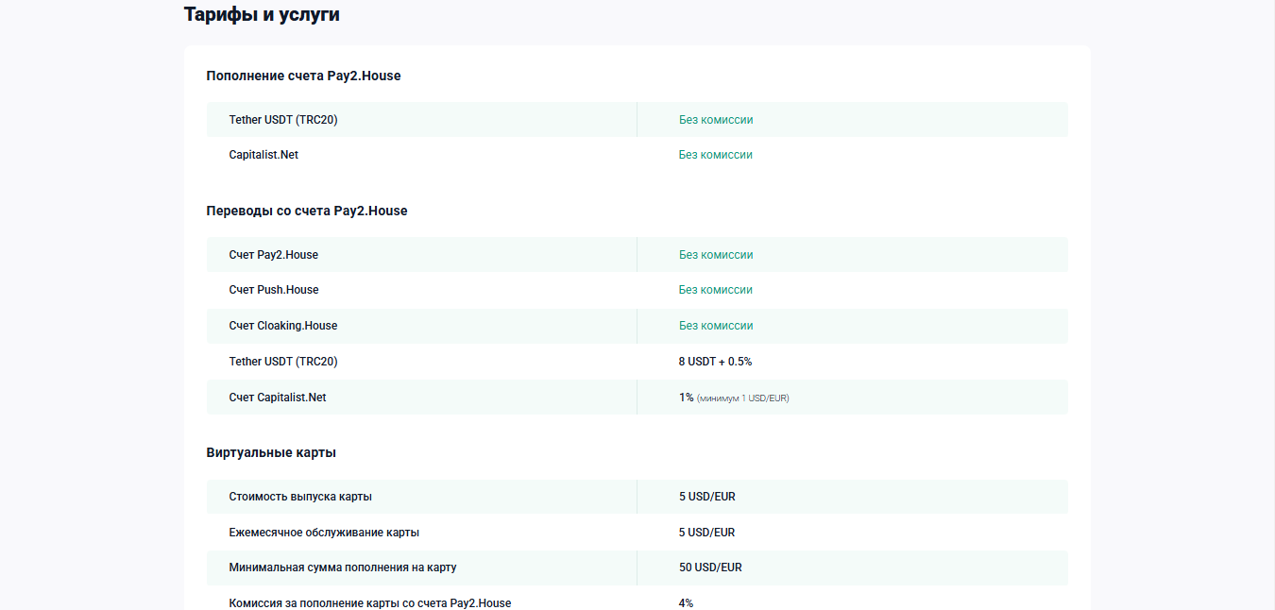Click "Без комиссии" in the Счет Cloaking.House row
Image resolution: width=1275 pixels, height=610 pixels.
(716, 326)
